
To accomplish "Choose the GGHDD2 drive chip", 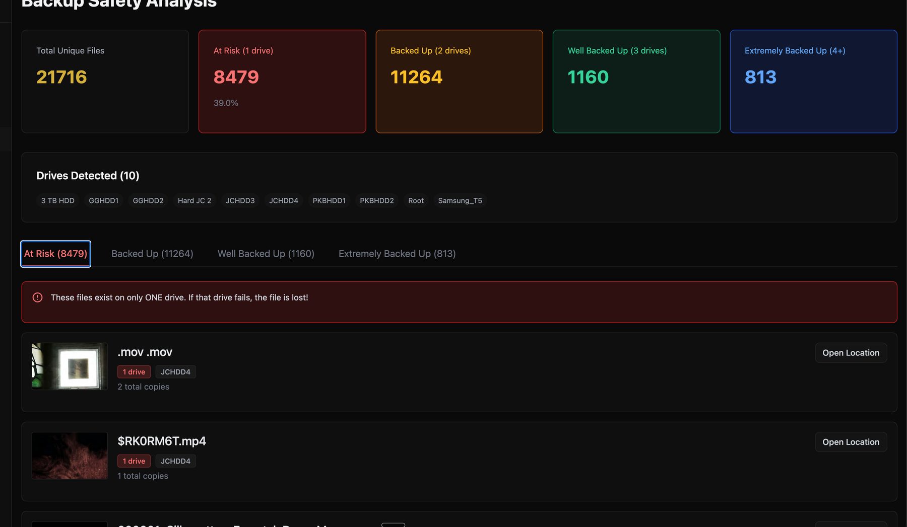I will 148,201.
